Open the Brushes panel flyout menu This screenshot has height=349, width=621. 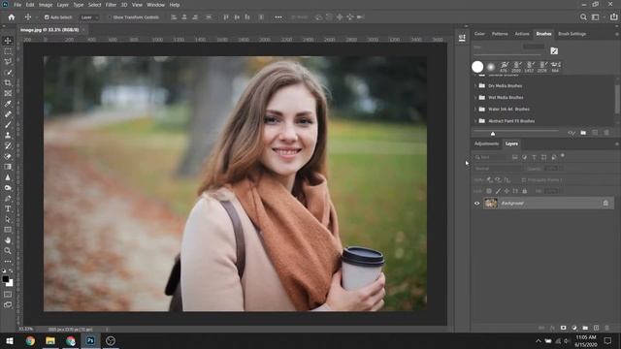(617, 34)
